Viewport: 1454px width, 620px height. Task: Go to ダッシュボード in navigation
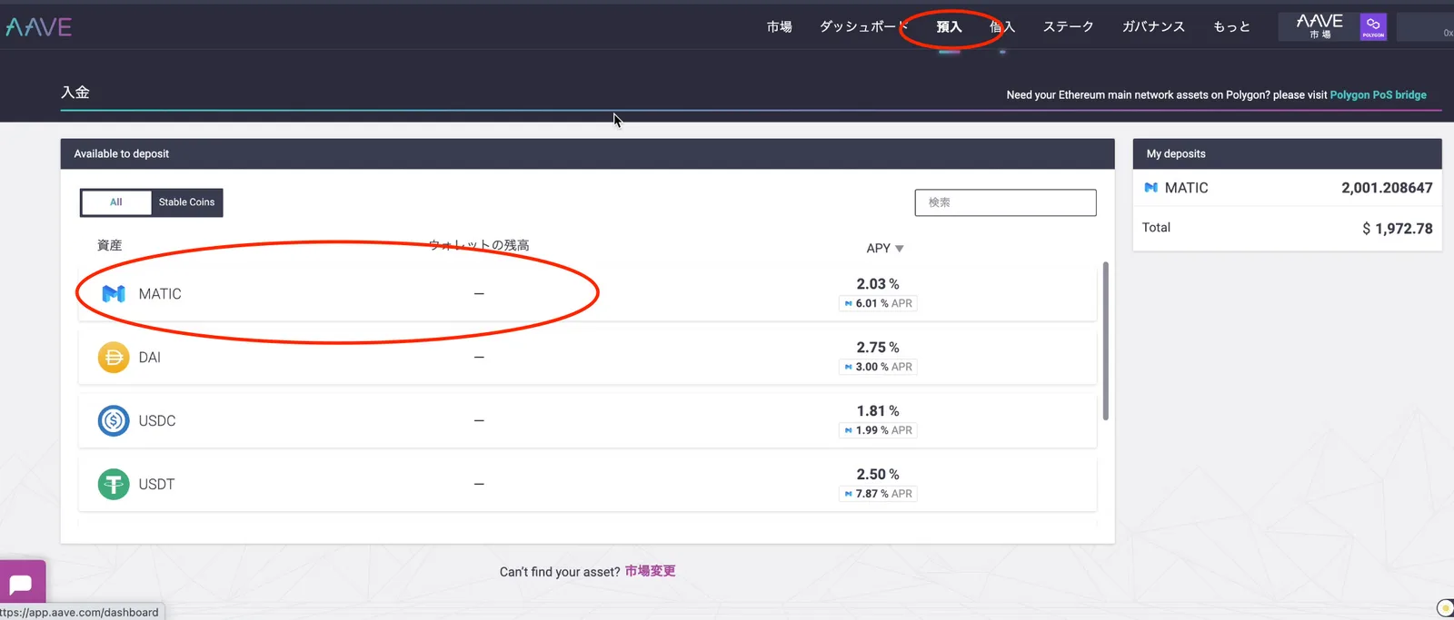[x=863, y=27]
